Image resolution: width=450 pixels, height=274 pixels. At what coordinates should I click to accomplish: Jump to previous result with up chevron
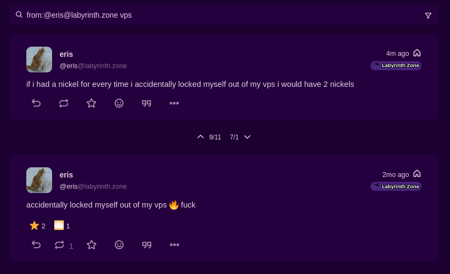click(200, 137)
